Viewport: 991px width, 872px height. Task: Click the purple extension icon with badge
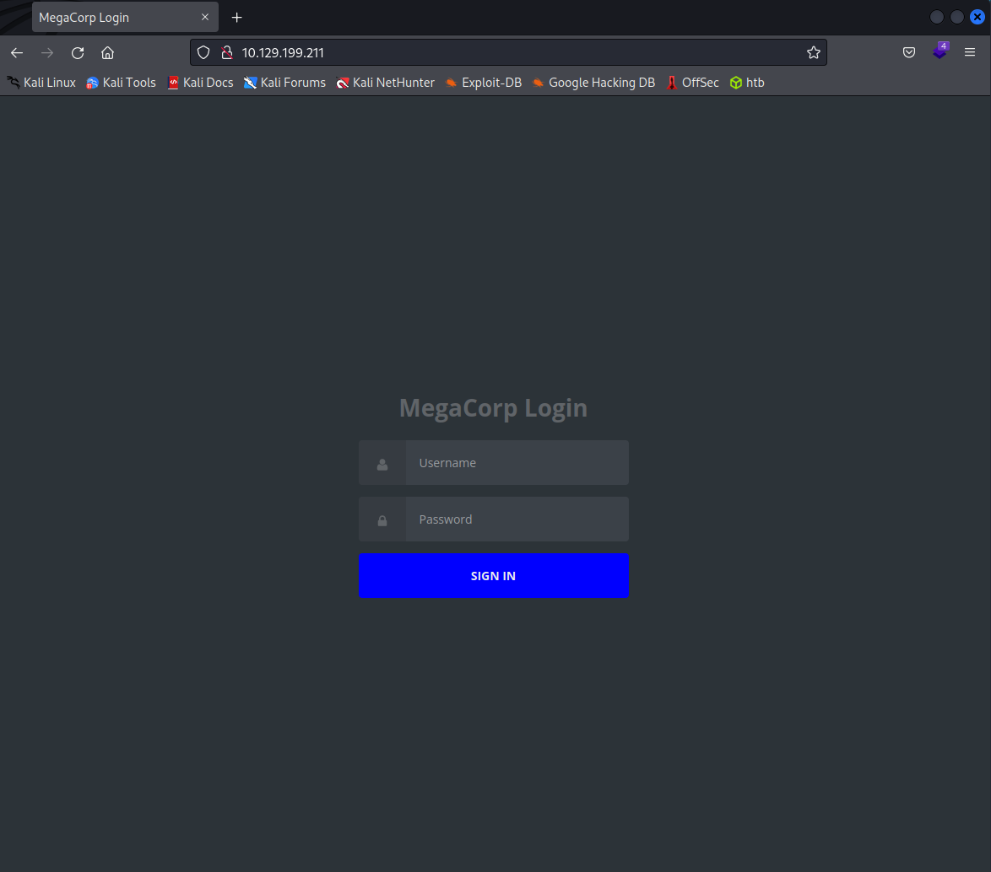(x=940, y=52)
